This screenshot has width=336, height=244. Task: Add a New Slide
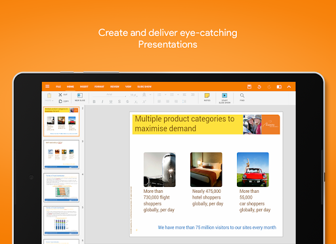[80, 97]
